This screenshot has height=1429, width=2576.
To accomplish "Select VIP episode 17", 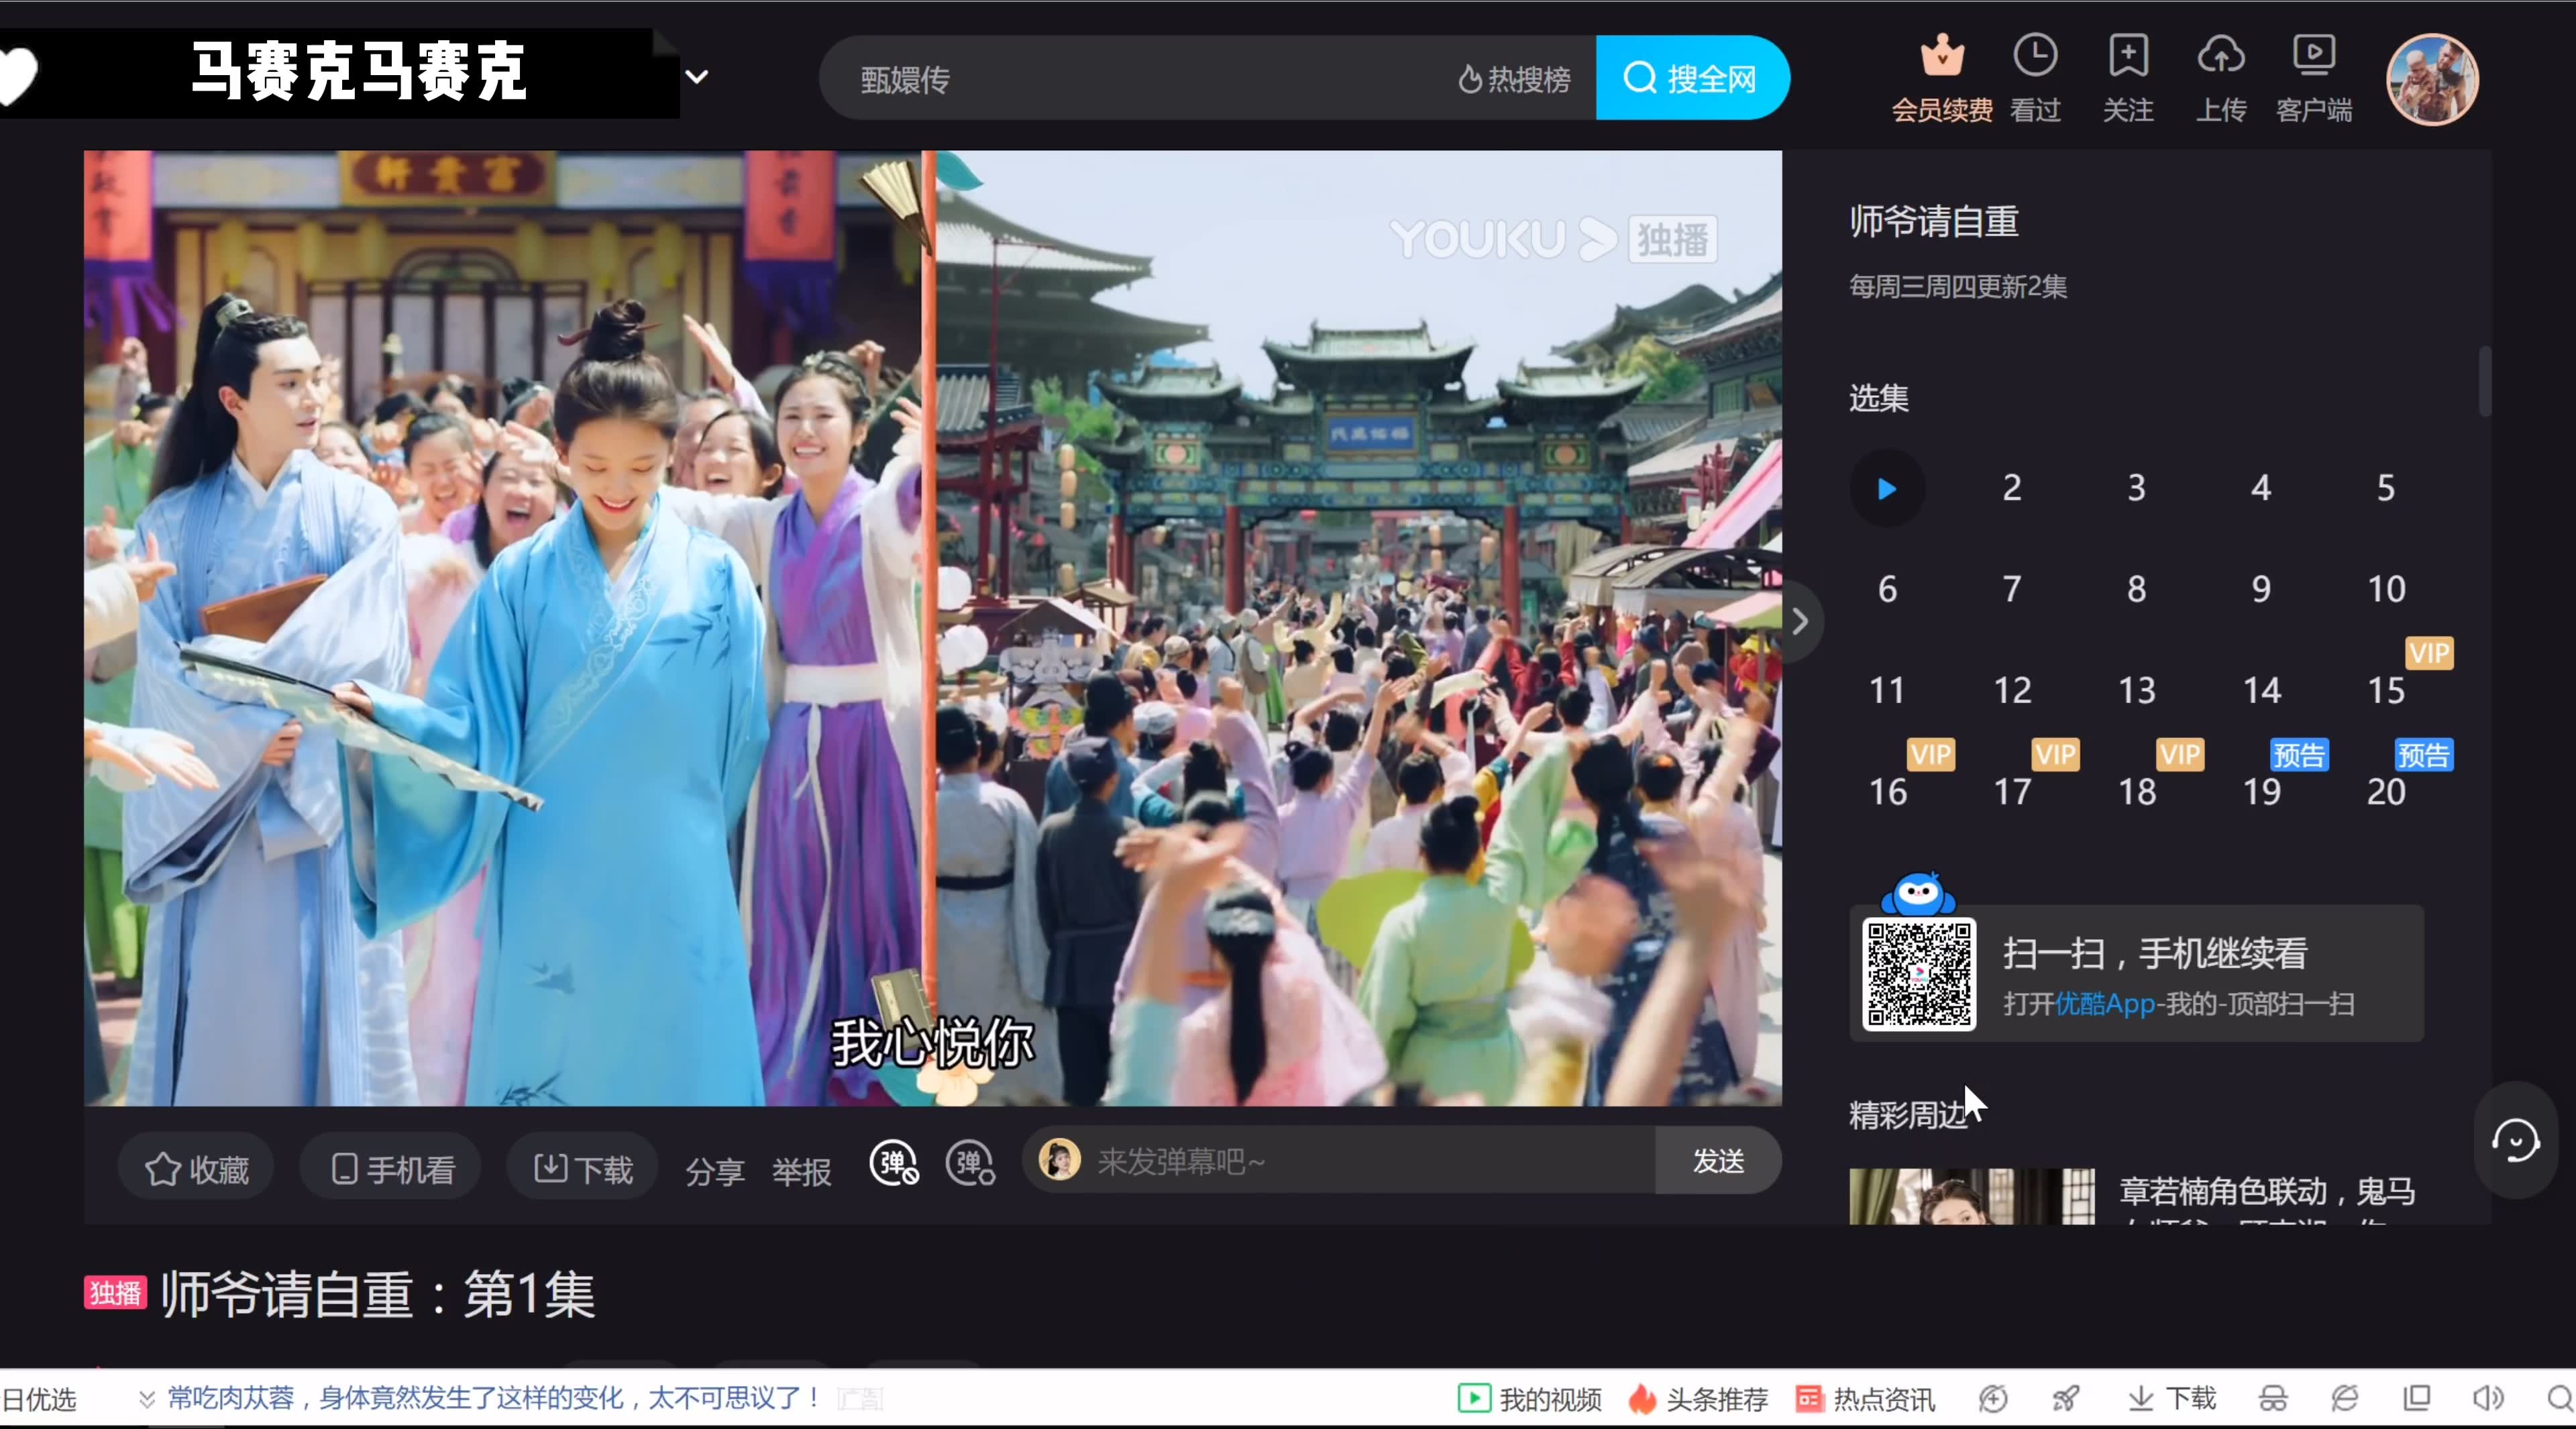I will (2012, 792).
